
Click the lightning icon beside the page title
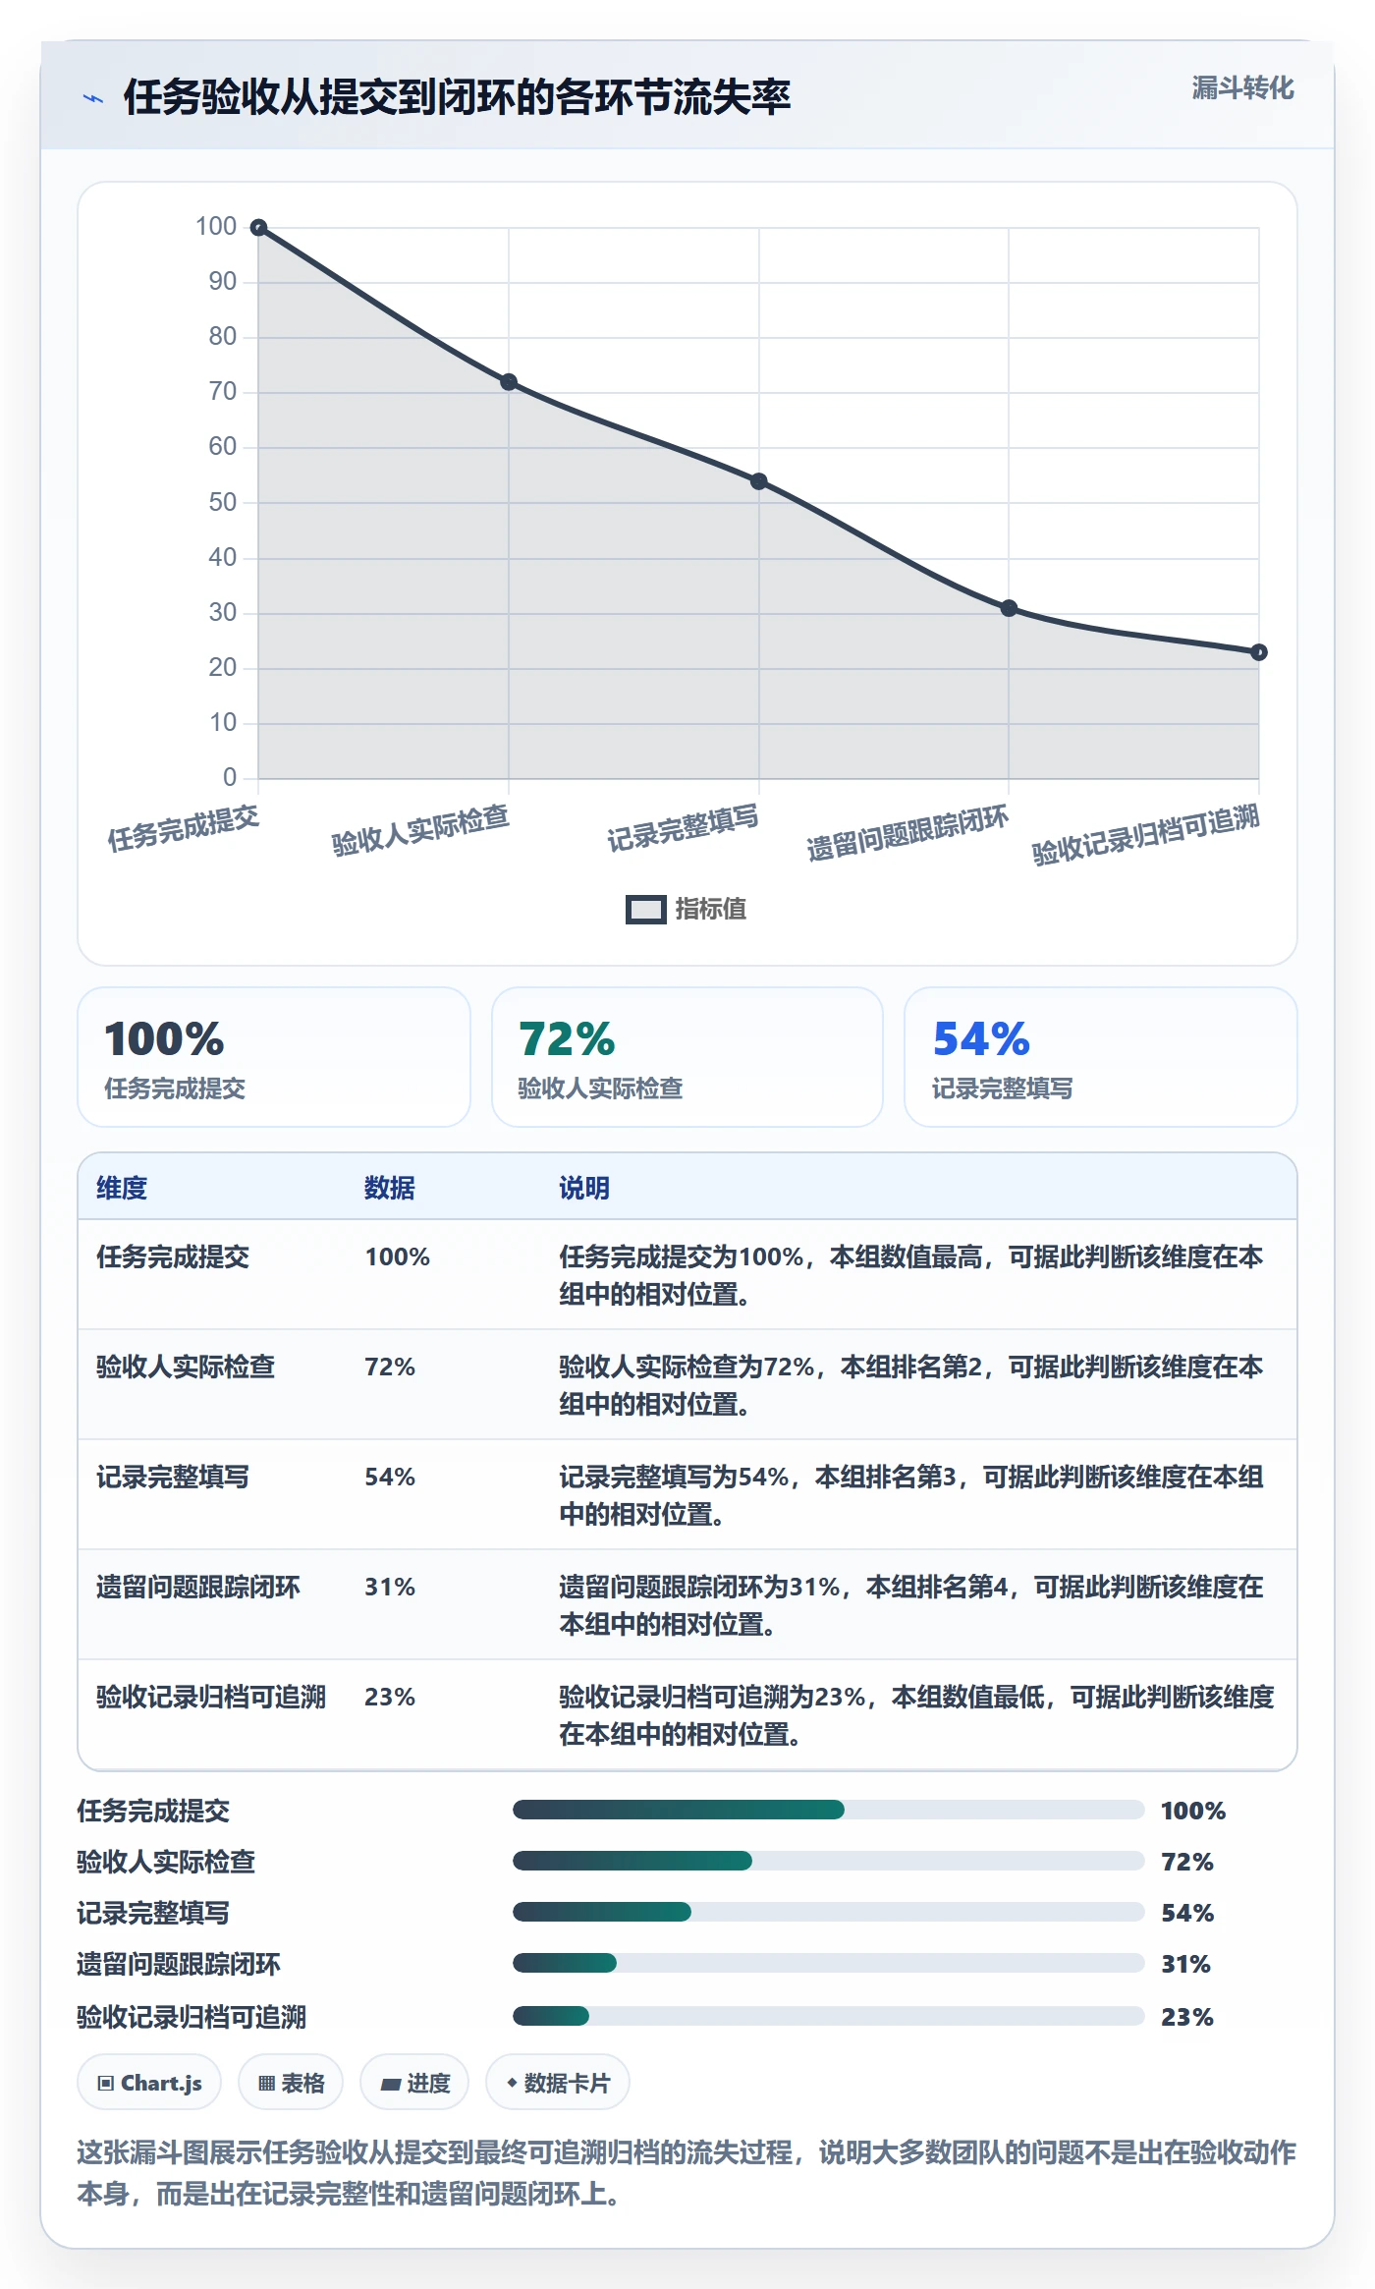pyautogui.click(x=93, y=98)
